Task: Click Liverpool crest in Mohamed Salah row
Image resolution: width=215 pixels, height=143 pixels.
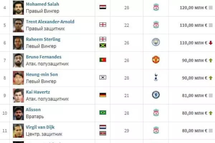Action: point(156,7)
